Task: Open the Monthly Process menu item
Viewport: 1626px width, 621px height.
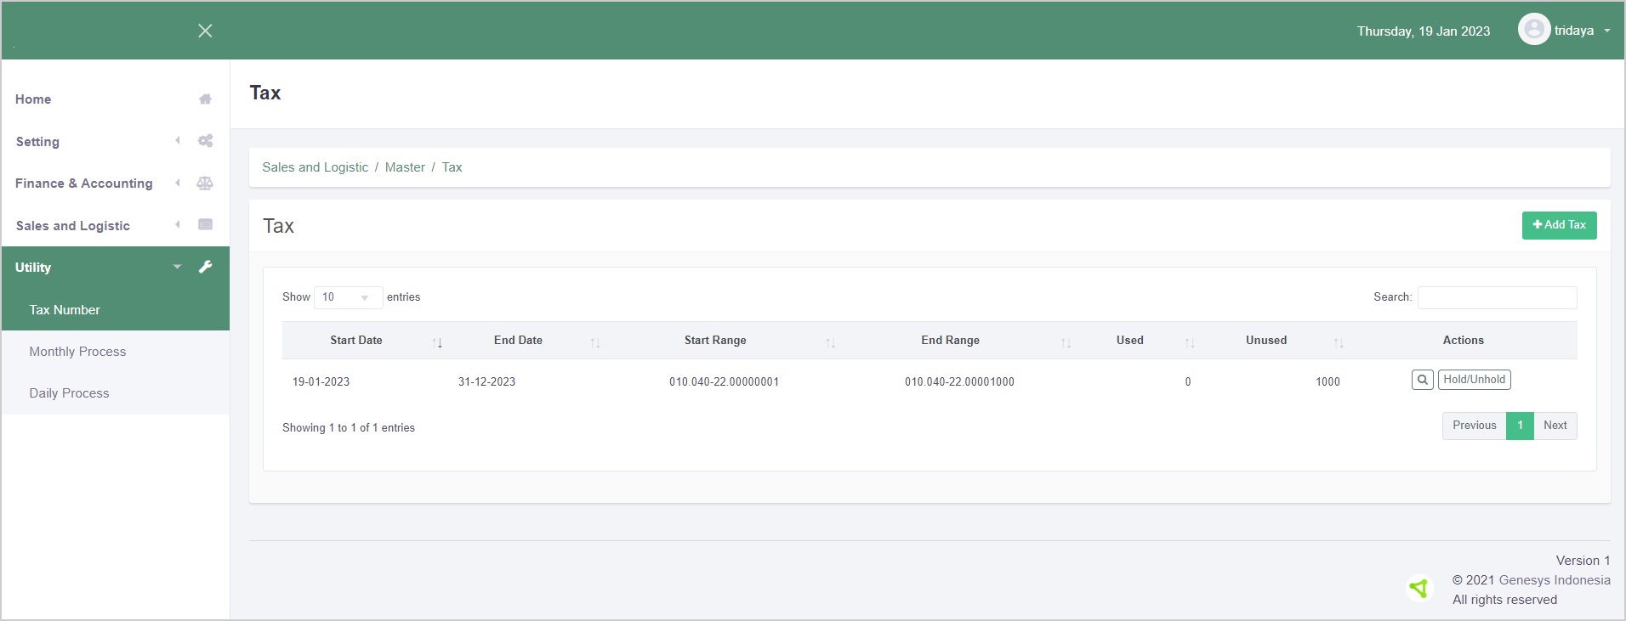Action: [77, 352]
